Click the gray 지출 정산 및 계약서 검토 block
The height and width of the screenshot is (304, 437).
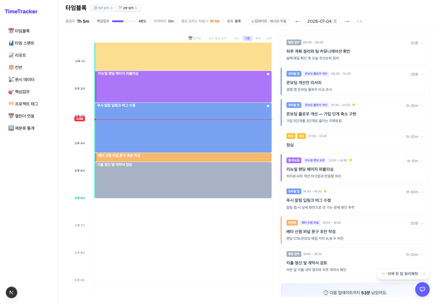(x=183, y=180)
